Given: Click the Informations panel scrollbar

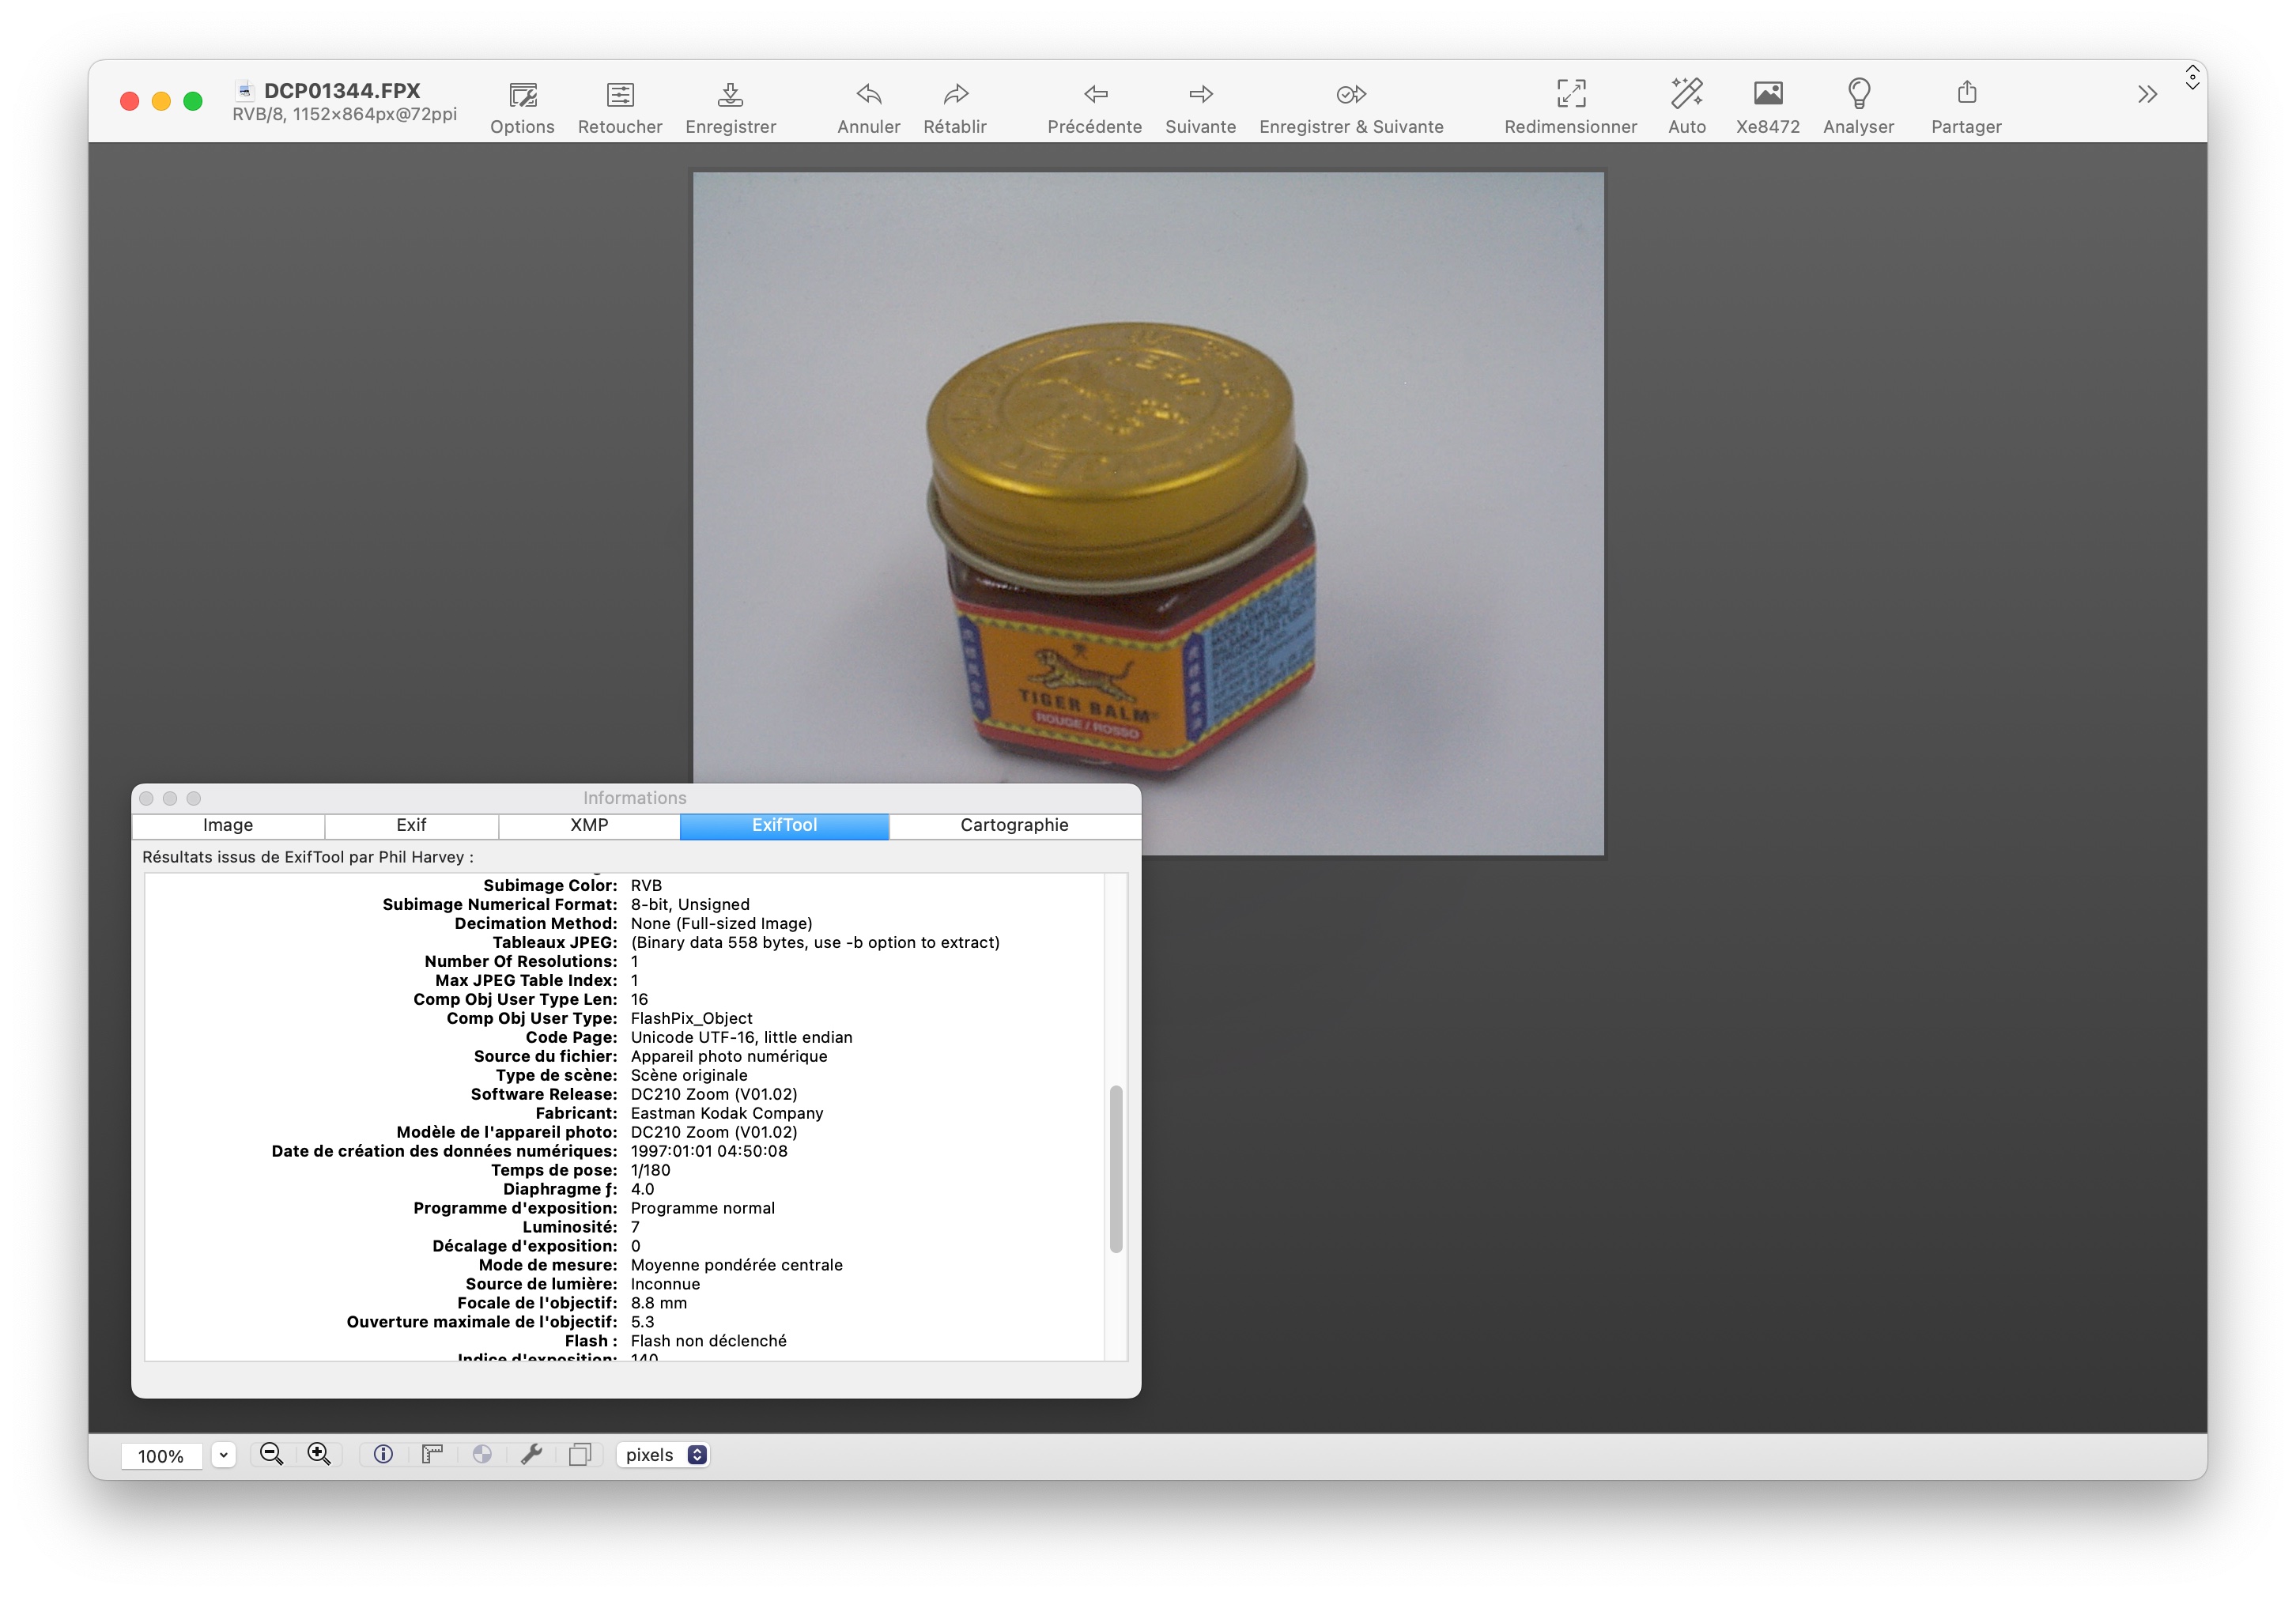Looking at the screenshot, I should (x=1116, y=1168).
